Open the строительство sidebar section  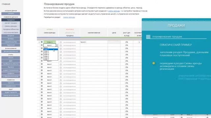(x=11, y=42)
